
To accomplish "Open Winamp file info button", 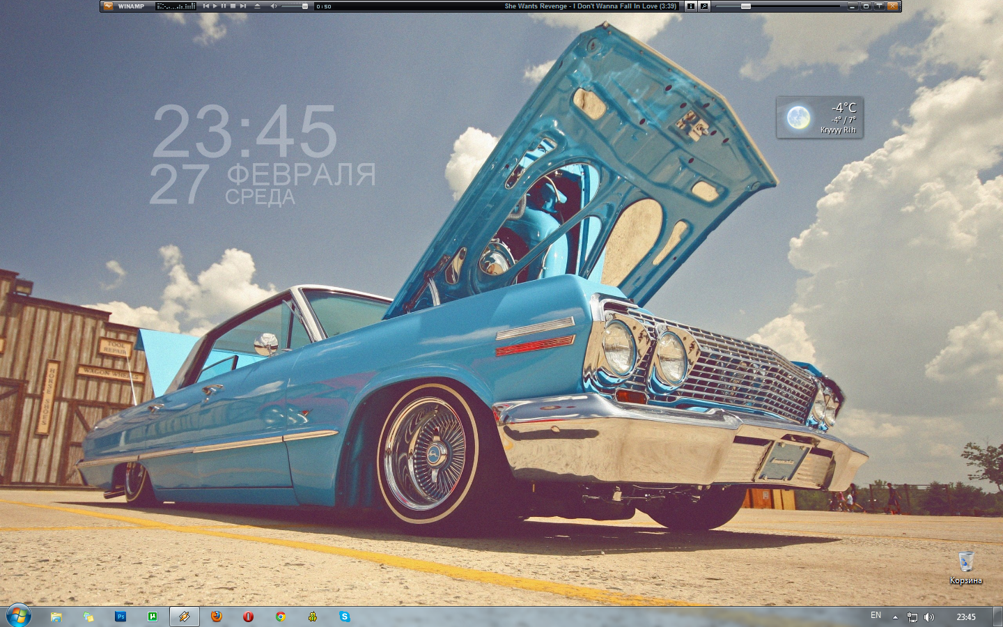I will [691, 6].
